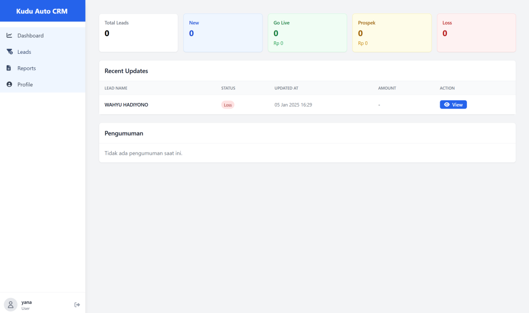The image size is (529, 313).
Task: Click the UPDATED AT column header
Action: coord(286,88)
